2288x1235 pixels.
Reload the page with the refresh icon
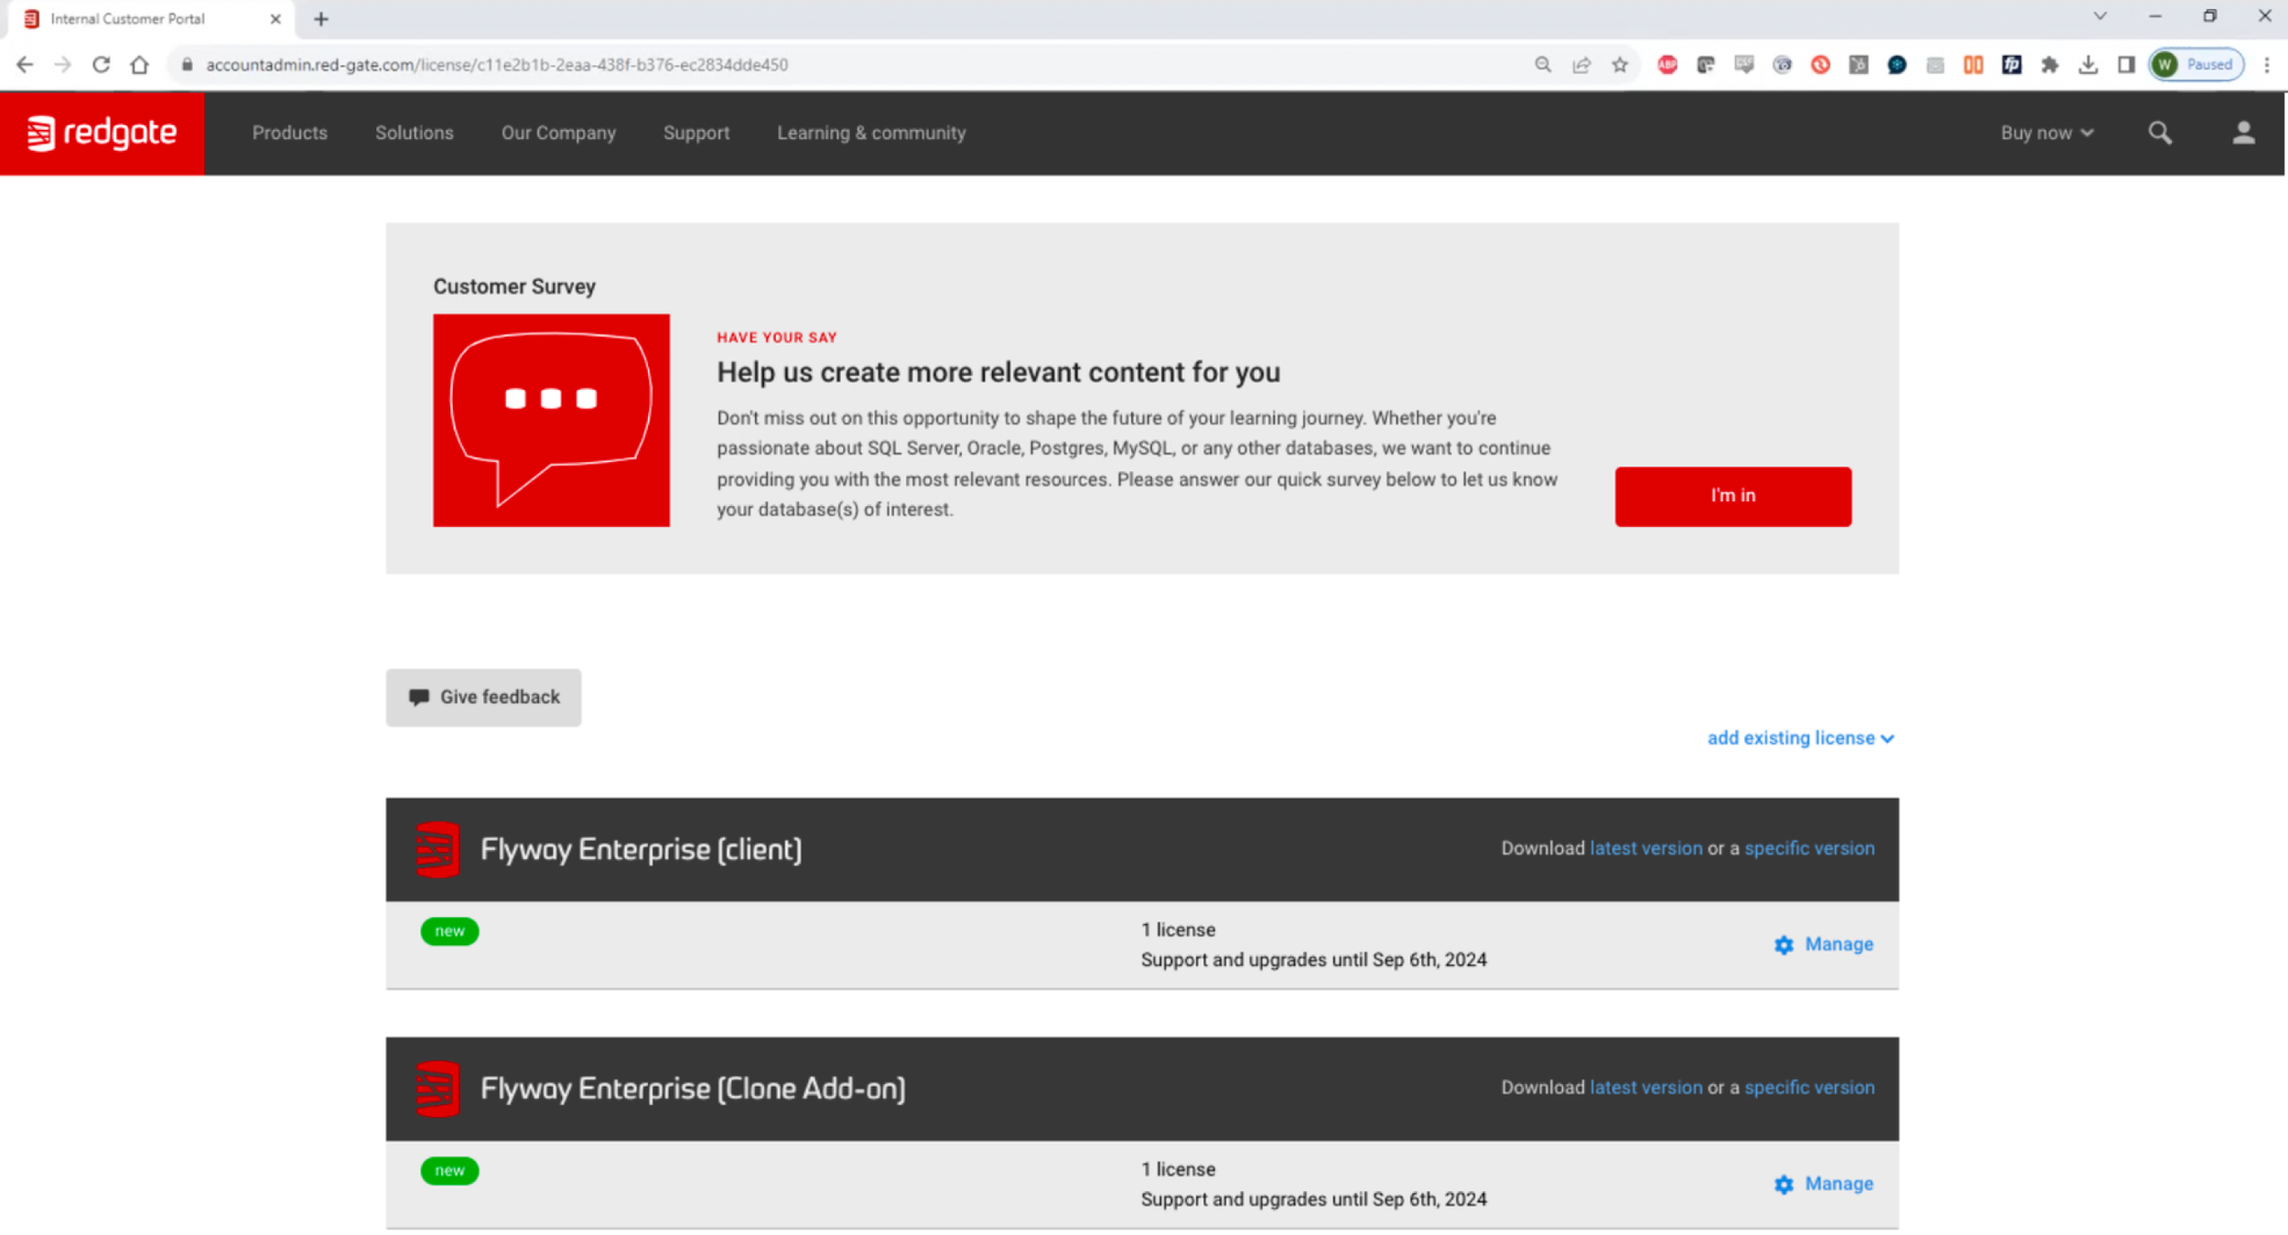(101, 65)
